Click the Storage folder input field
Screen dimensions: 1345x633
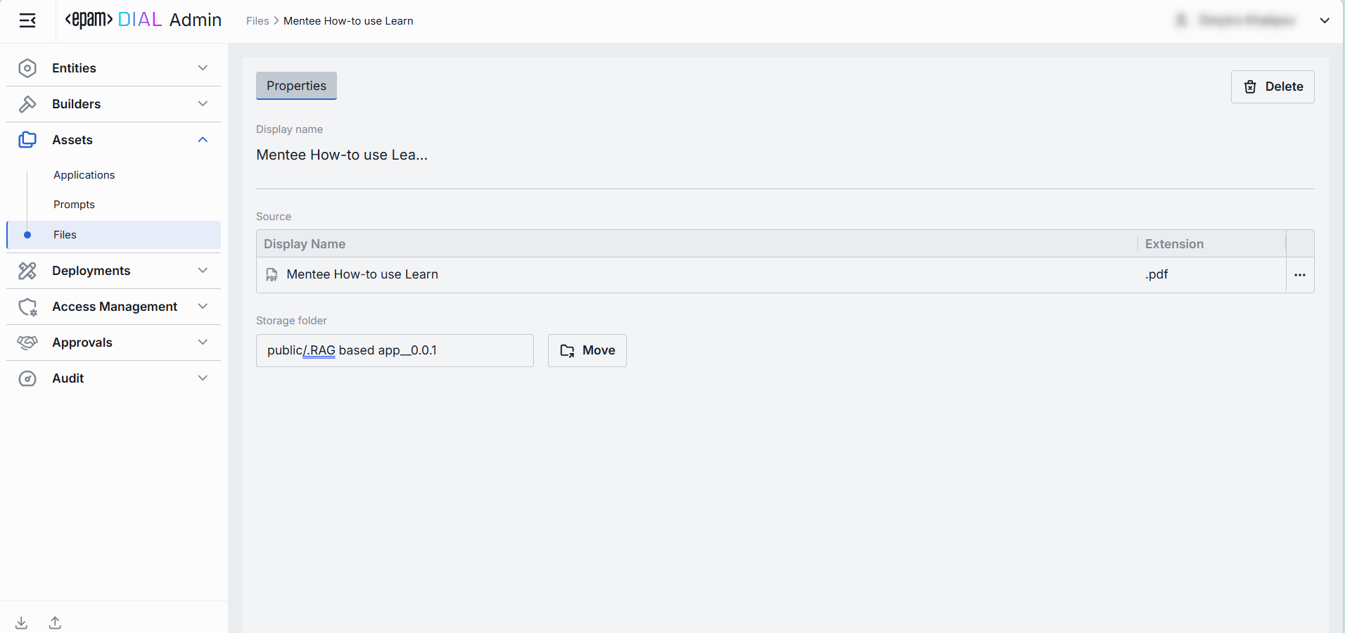tap(394, 350)
